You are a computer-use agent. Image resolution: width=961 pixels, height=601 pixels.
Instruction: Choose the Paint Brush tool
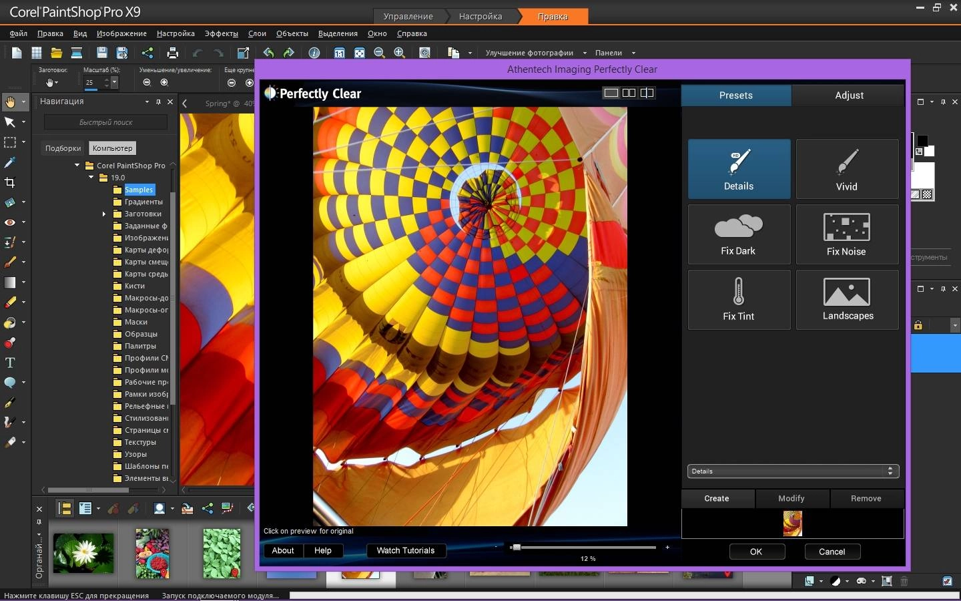[x=10, y=262]
